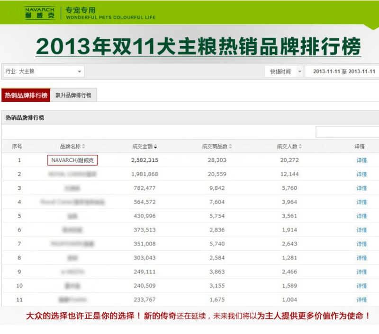Open 详情 for row with 373,513
379x334 pixels.
click(x=361, y=230)
